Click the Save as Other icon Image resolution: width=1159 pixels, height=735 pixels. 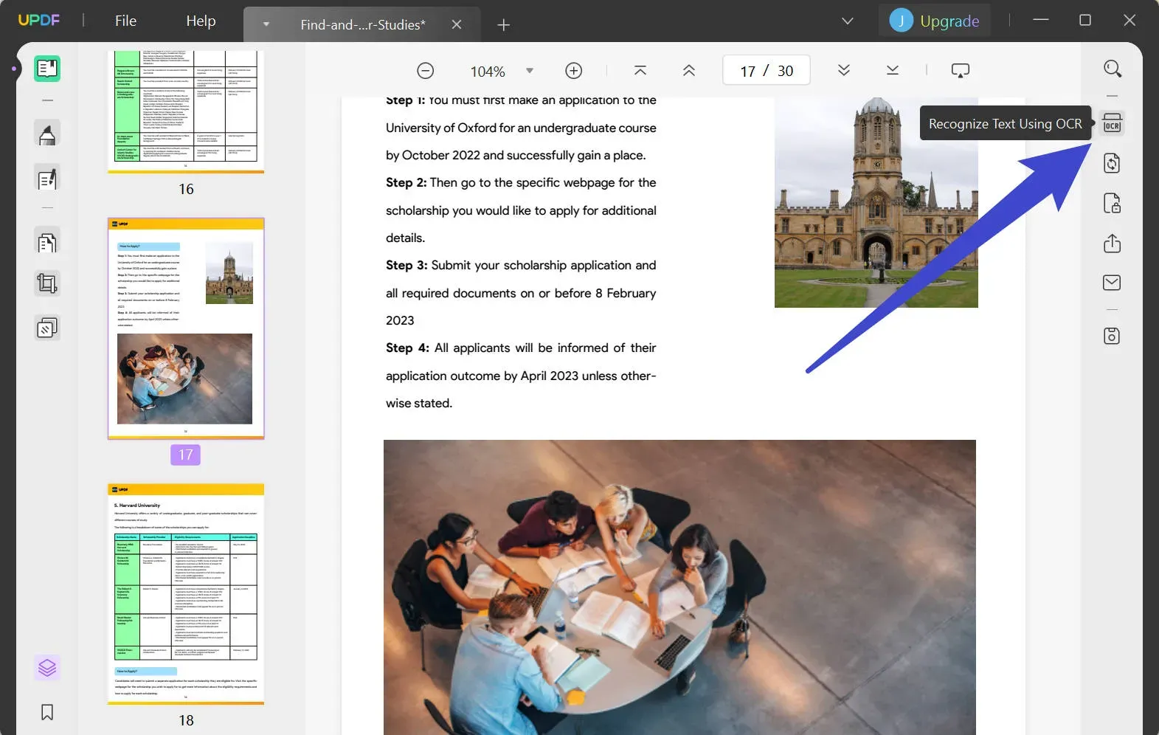1112,337
